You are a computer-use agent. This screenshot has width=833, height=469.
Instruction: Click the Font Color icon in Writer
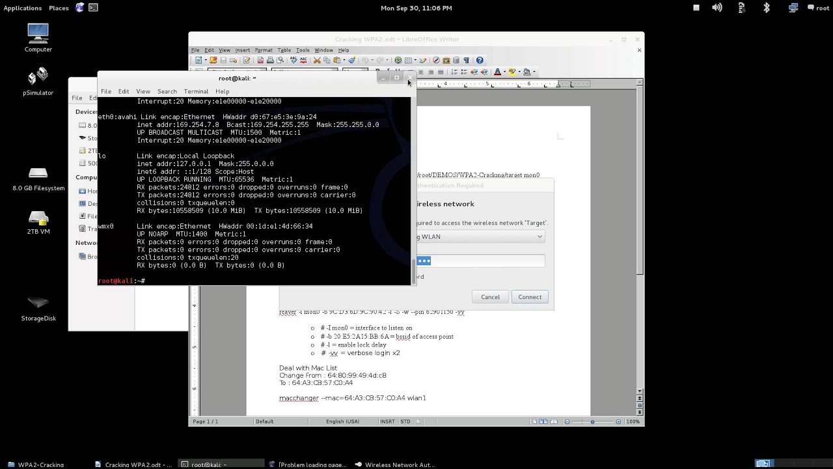pos(498,72)
